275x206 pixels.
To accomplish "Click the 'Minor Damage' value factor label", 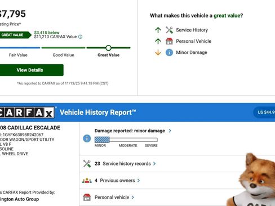I will click(x=192, y=52).
